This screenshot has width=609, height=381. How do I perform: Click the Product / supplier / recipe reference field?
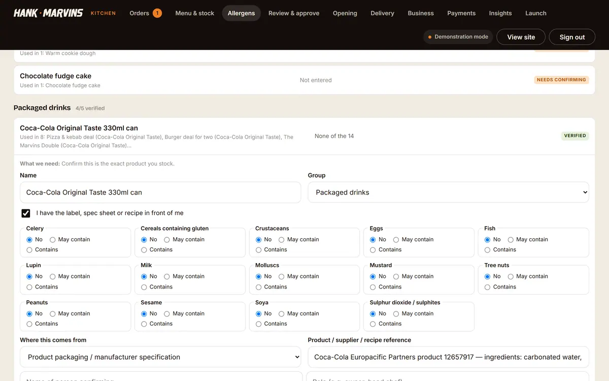(449, 357)
